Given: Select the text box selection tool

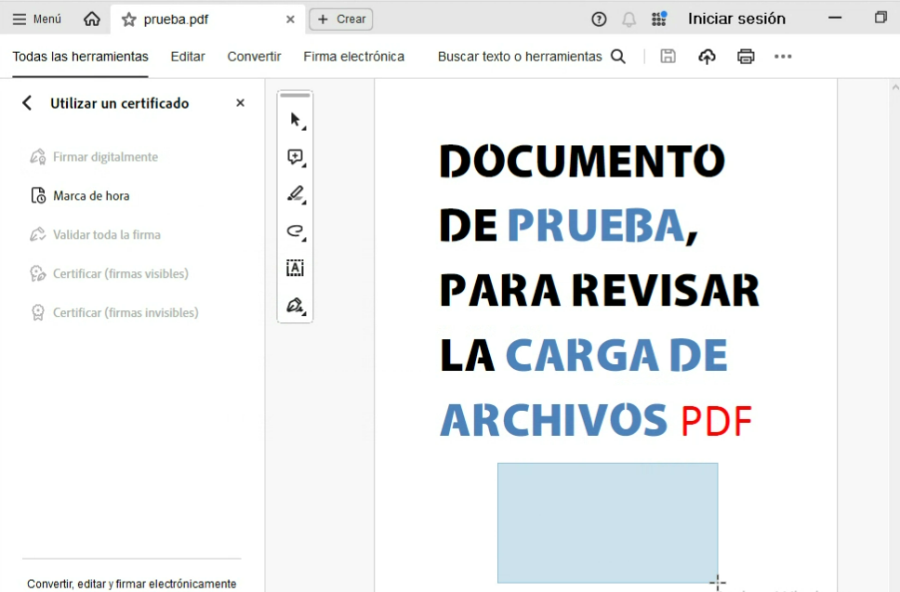Looking at the screenshot, I should [296, 269].
